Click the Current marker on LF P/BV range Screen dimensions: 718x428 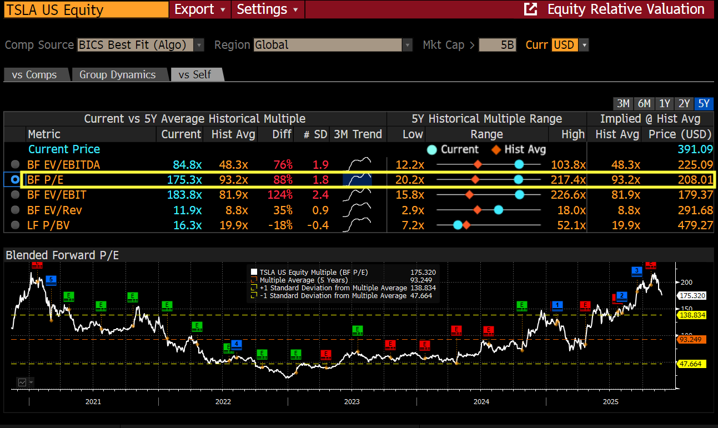click(458, 225)
